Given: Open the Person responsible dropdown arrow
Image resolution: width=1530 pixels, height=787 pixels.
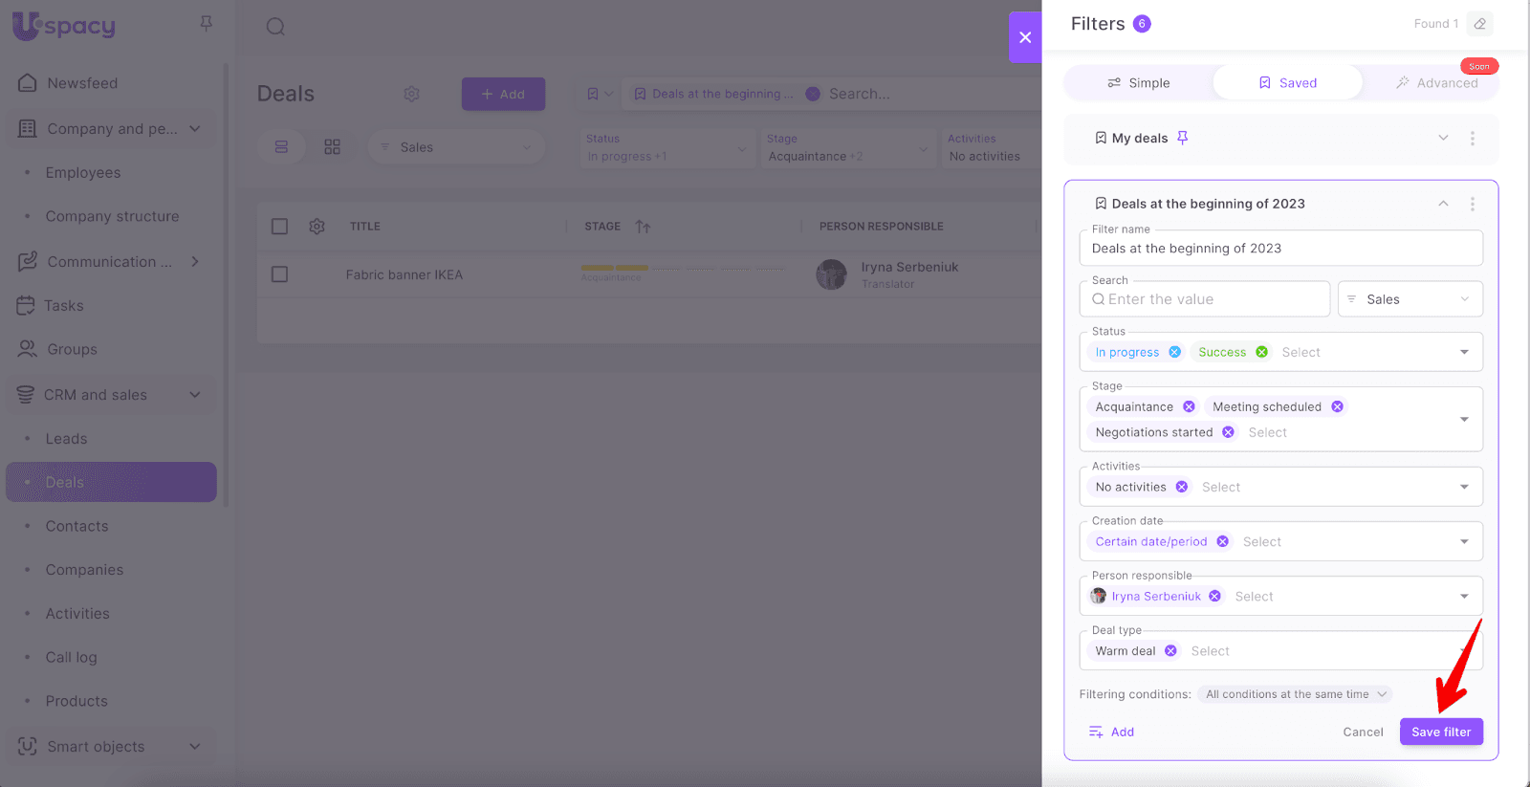Looking at the screenshot, I should (1464, 596).
